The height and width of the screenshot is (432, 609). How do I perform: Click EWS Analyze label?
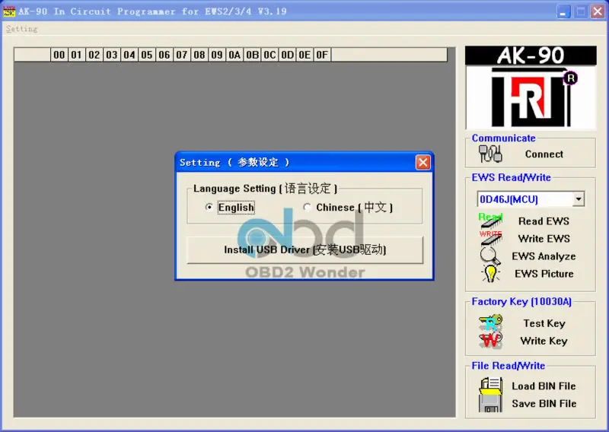pyautogui.click(x=544, y=256)
